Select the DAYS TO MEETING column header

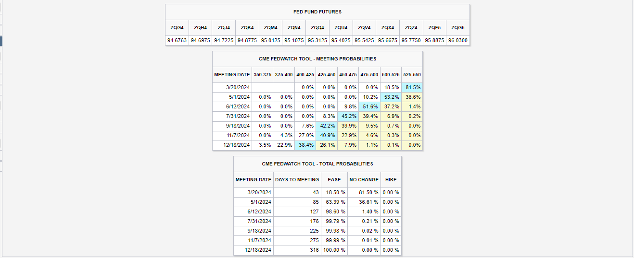[297, 180]
